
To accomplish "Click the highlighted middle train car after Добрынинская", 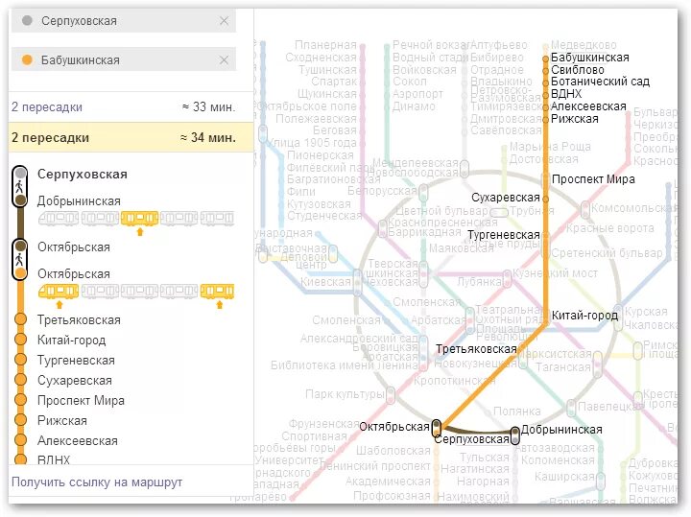I will click(140, 218).
